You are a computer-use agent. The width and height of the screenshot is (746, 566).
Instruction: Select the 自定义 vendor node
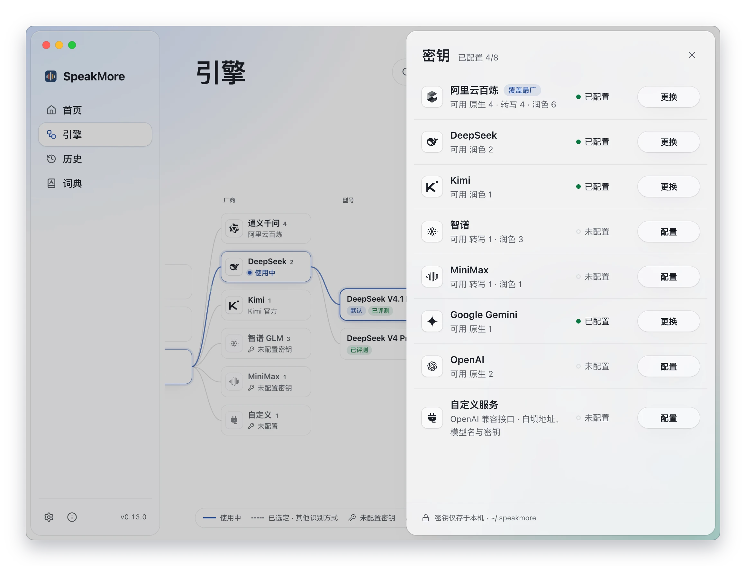tap(266, 420)
